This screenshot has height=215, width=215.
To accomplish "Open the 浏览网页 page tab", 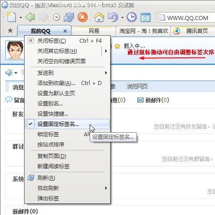I will tap(137, 86).
